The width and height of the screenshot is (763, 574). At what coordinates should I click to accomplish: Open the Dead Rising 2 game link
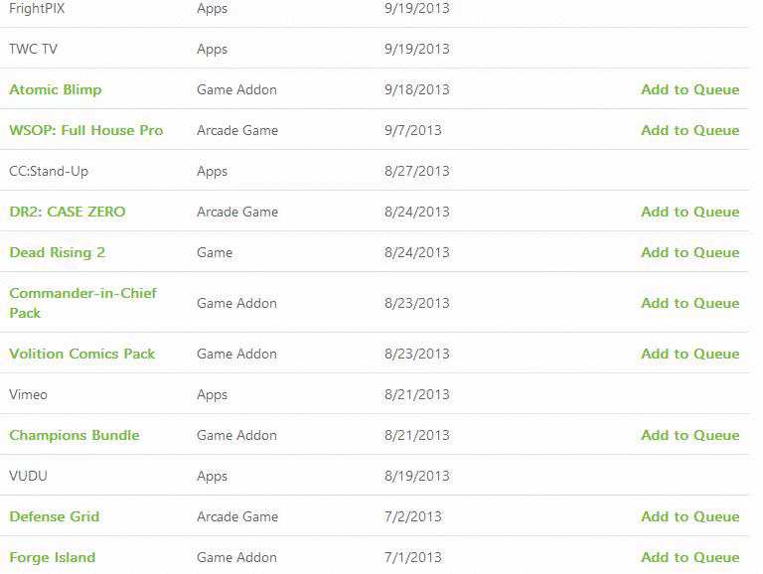point(57,252)
